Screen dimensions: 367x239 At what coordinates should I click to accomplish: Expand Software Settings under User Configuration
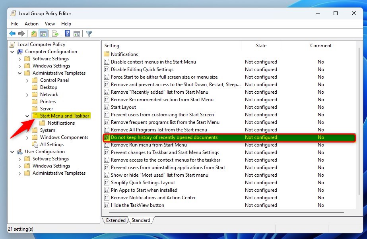pyautogui.click(x=19, y=159)
